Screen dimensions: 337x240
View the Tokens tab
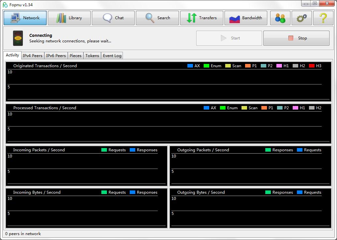pyautogui.click(x=92, y=56)
